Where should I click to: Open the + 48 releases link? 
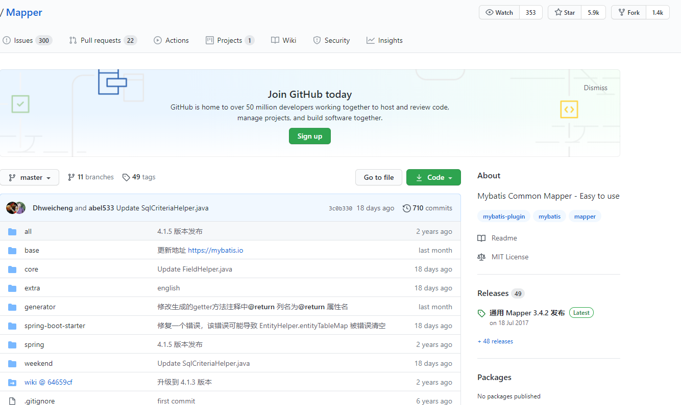pyautogui.click(x=495, y=341)
